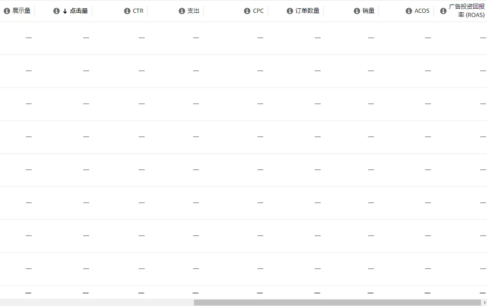Sort by CTR column header
The image size is (487, 306).
(138, 11)
